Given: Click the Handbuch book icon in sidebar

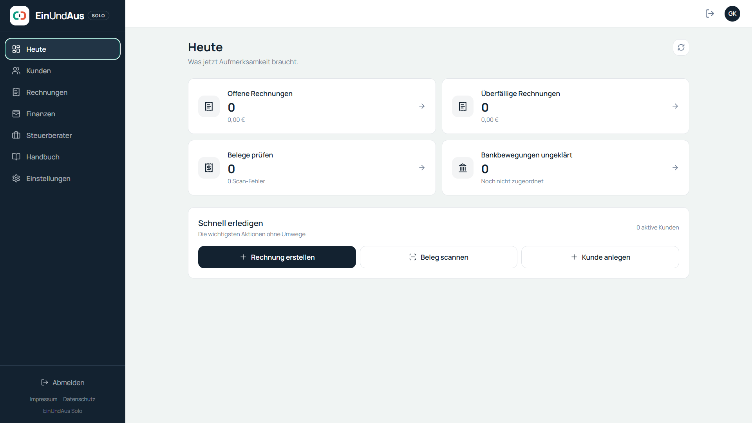Looking at the screenshot, I should [16, 157].
